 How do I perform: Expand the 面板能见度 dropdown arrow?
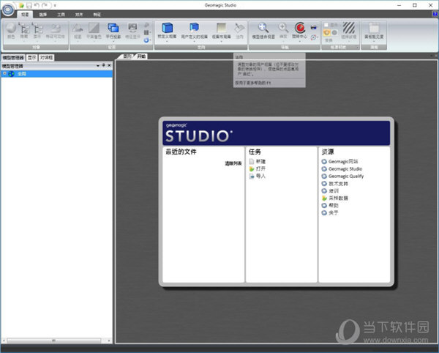374,42
